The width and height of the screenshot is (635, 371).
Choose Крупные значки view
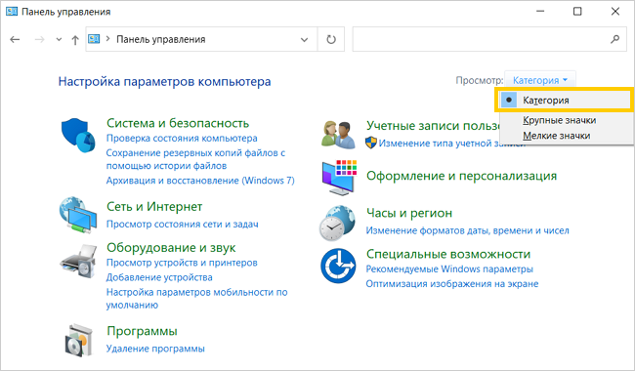[559, 120]
